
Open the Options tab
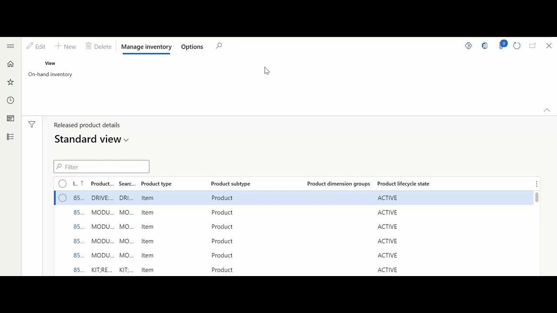coord(192,47)
